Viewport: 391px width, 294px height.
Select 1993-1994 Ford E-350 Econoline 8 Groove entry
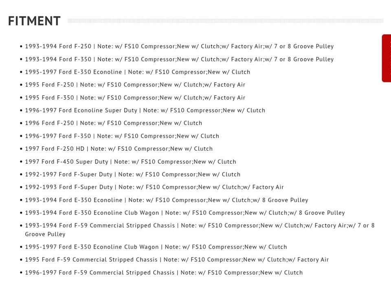[x=167, y=200]
